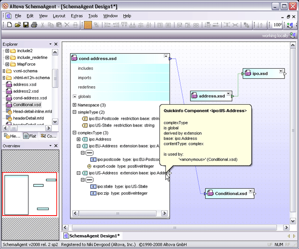Save the design with the floppy disk icon
The height and width of the screenshot is (249, 299).
(26, 25)
